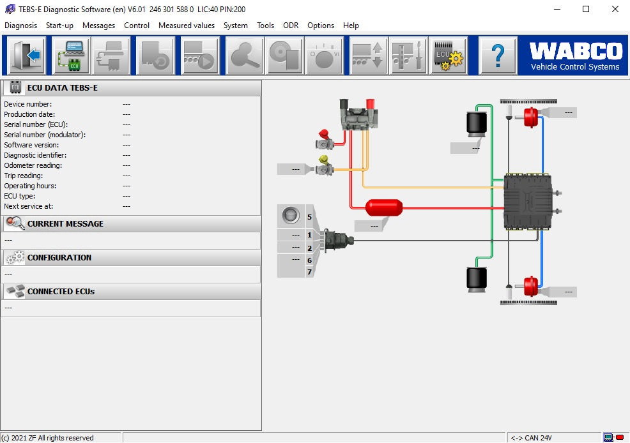
Task: Click the connection status icon in status bar
Action: (x=613, y=437)
